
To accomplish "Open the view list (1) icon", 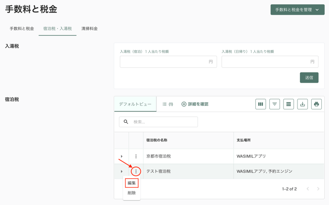I will [x=168, y=104].
